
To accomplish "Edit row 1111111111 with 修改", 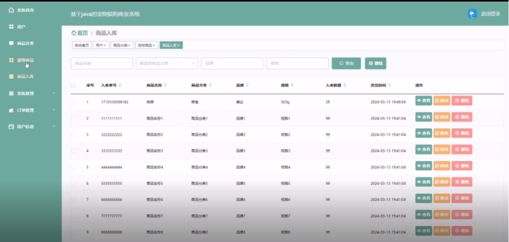I will coord(442,117).
